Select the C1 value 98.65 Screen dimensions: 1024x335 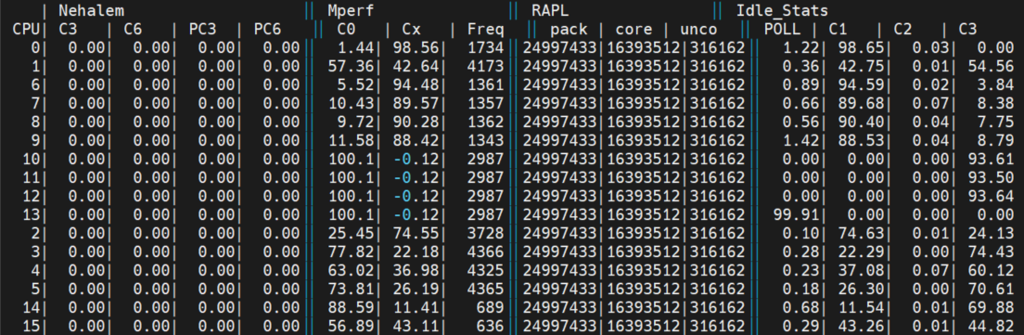click(861, 47)
